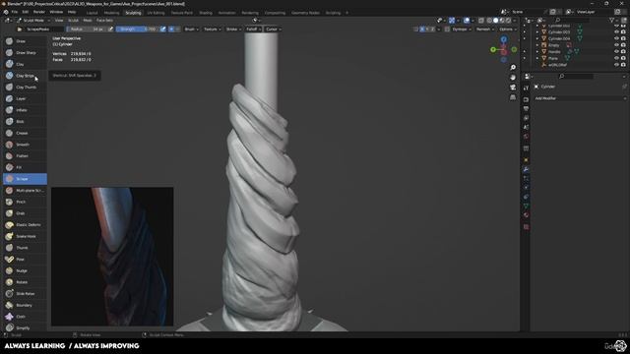Open the Modifiers wrench tab in Properties

point(526,169)
